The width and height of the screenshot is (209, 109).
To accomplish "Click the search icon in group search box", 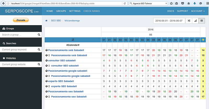I will coord(39,35).
